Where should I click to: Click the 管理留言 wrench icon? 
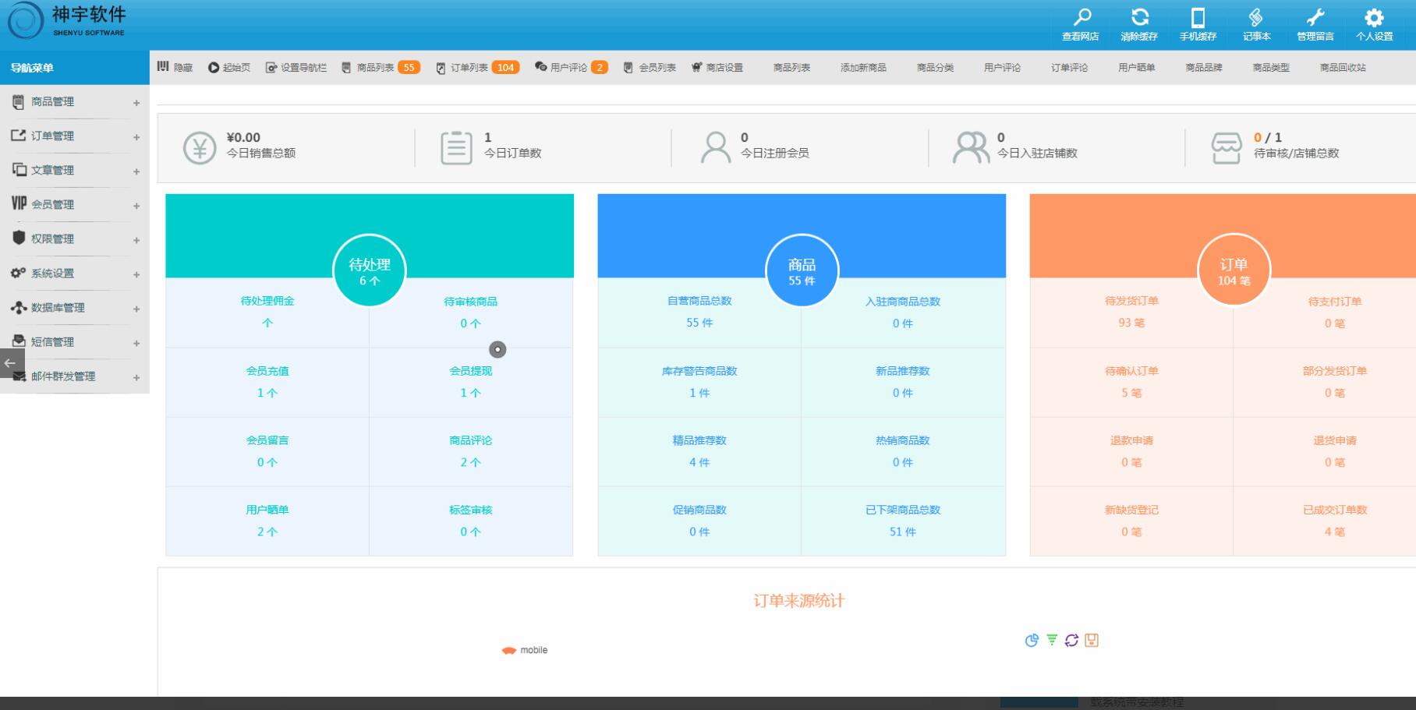(x=1315, y=18)
